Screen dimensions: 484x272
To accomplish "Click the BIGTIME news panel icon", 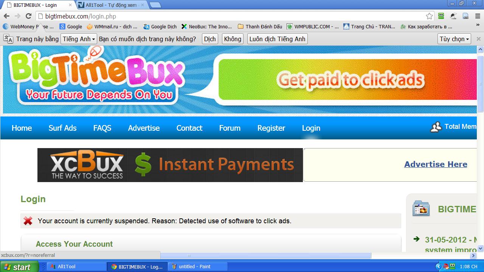I will [421, 209].
